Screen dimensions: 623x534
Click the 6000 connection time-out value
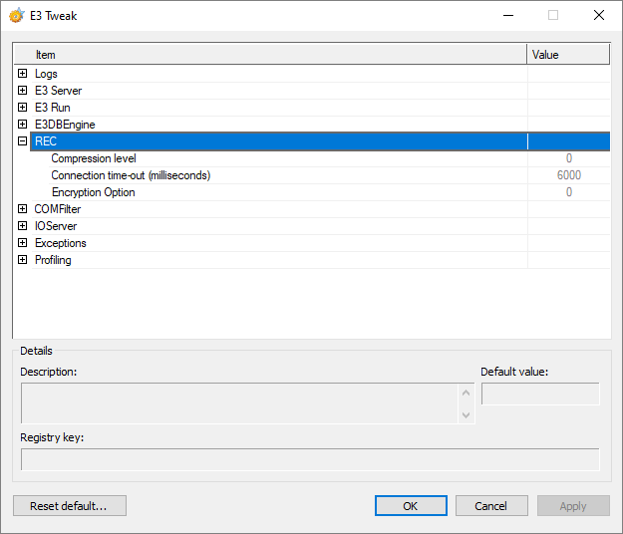[x=568, y=175]
